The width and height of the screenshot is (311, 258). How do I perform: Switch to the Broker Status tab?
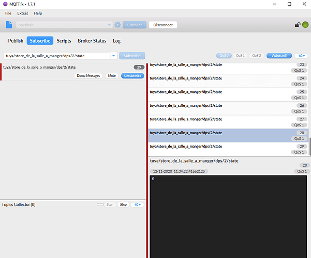click(92, 41)
